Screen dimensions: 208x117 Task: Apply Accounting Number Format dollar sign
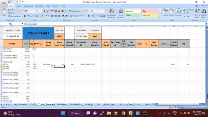pyautogui.click(x=89, y=16)
